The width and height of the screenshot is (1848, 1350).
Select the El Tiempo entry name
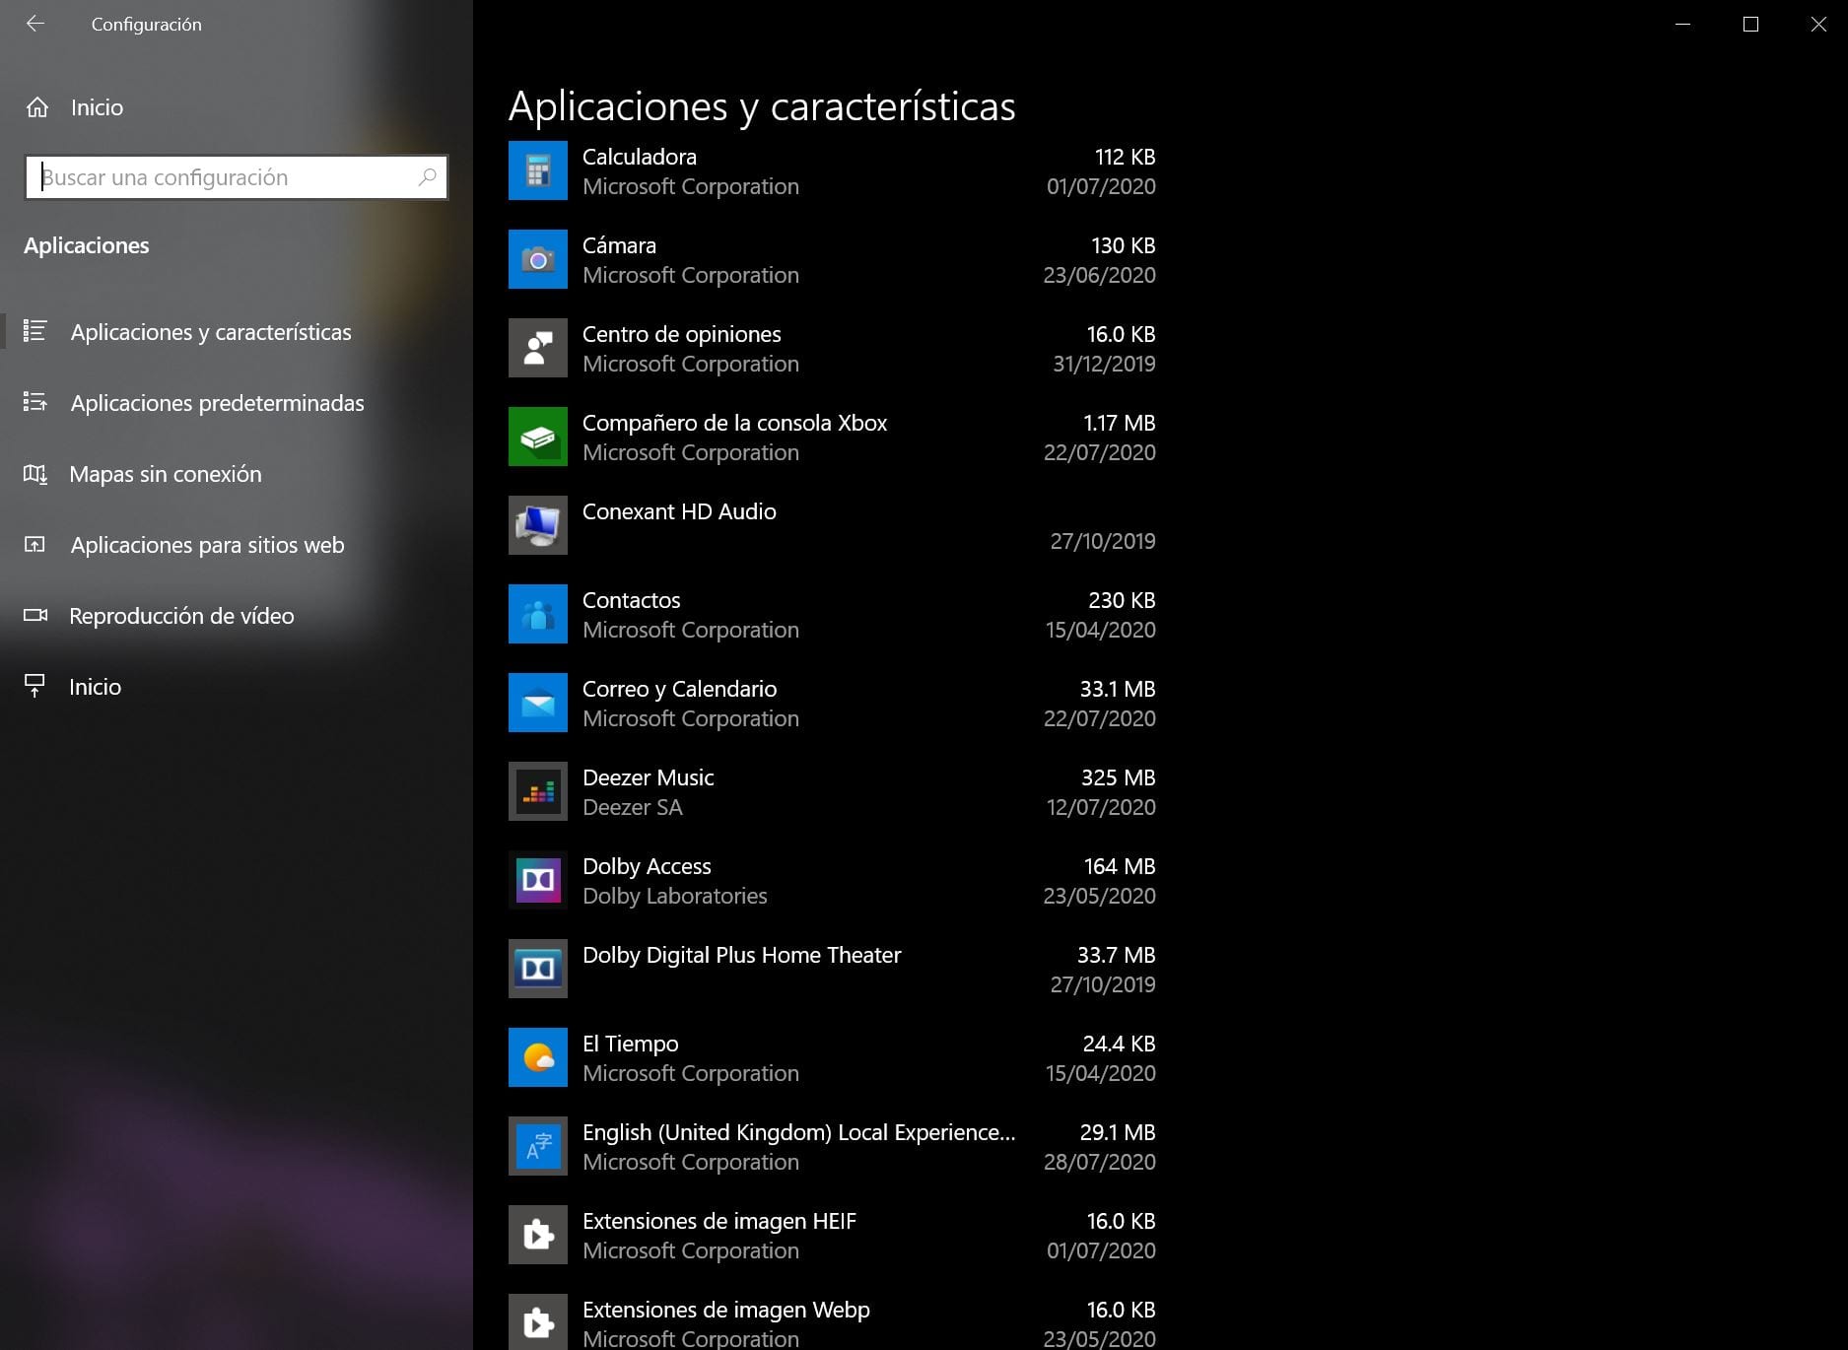(631, 1044)
